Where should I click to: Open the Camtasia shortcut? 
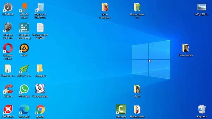click(x=121, y=109)
